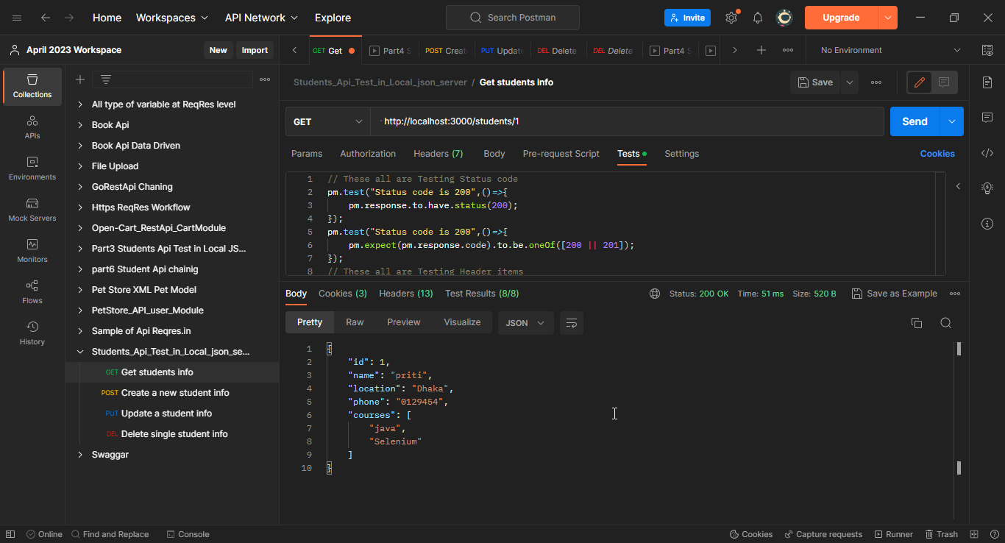Expand the Book Api collection
Image resolution: width=1005 pixels, height=543 pixels.
[80, 124]
